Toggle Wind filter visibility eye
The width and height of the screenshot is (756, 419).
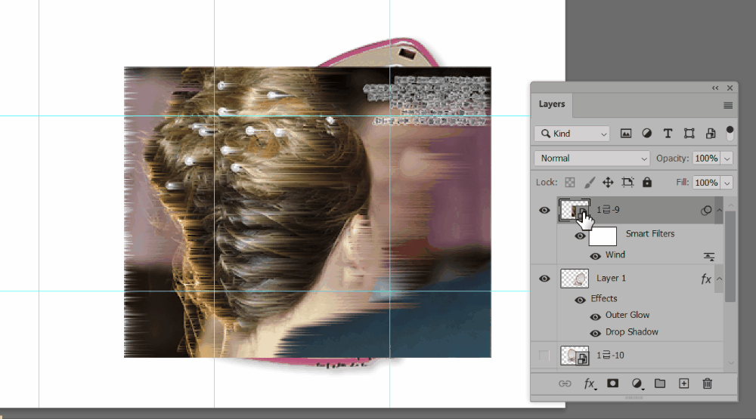pos(596,256)
